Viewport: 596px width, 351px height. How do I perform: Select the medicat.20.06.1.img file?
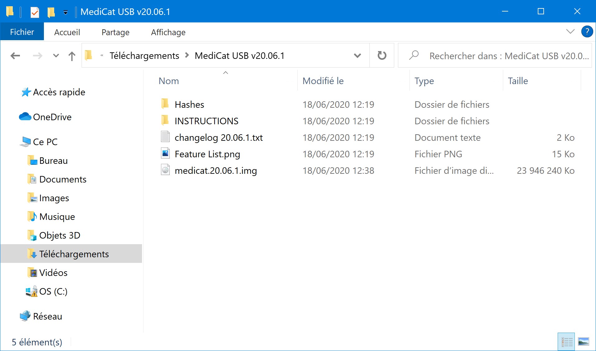[x=216, y=171]
